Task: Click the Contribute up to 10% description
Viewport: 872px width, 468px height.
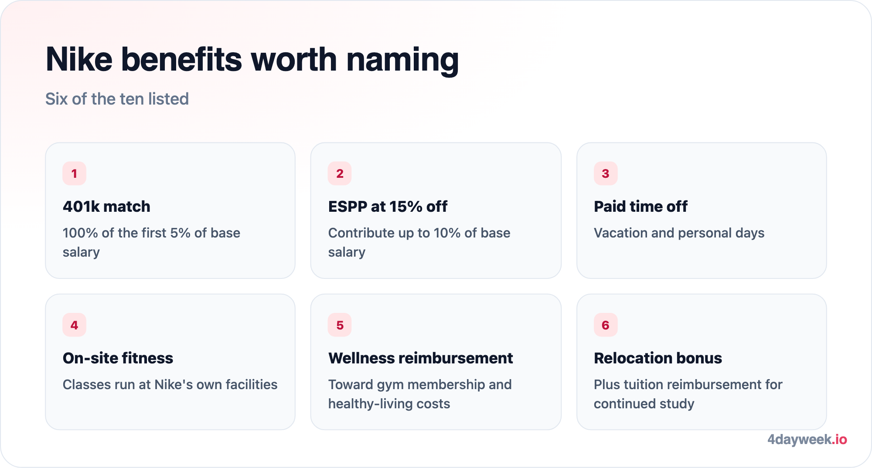Action: [x=419, y=242]
